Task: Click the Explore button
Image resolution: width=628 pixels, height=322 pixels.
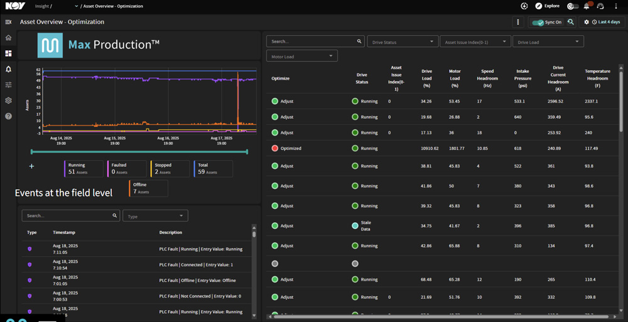Action: (548, 6)
